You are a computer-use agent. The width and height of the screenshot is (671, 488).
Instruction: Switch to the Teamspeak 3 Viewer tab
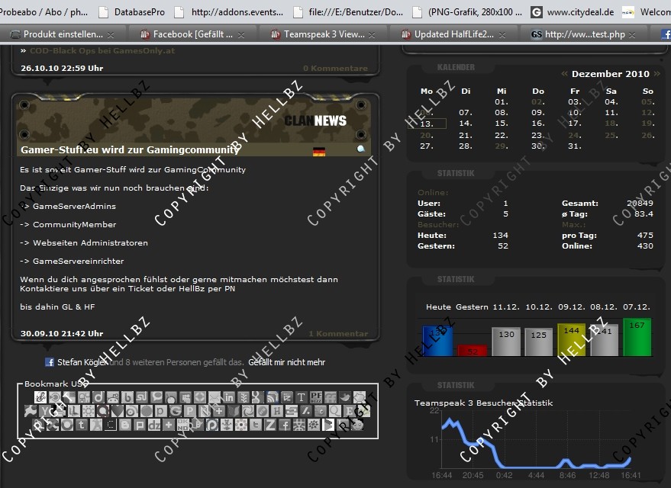tap(324, 34)
